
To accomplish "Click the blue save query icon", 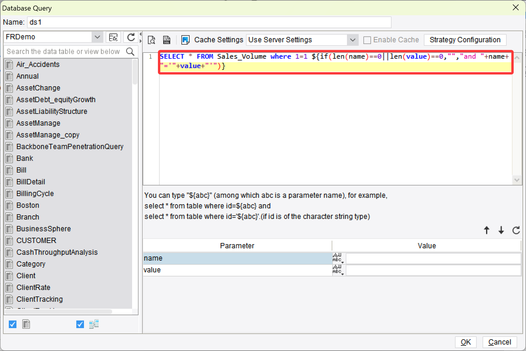I will click(185, 40).
